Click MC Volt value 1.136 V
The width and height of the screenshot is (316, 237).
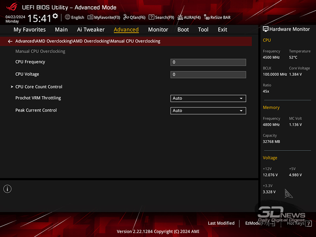[x=295, y=125]
